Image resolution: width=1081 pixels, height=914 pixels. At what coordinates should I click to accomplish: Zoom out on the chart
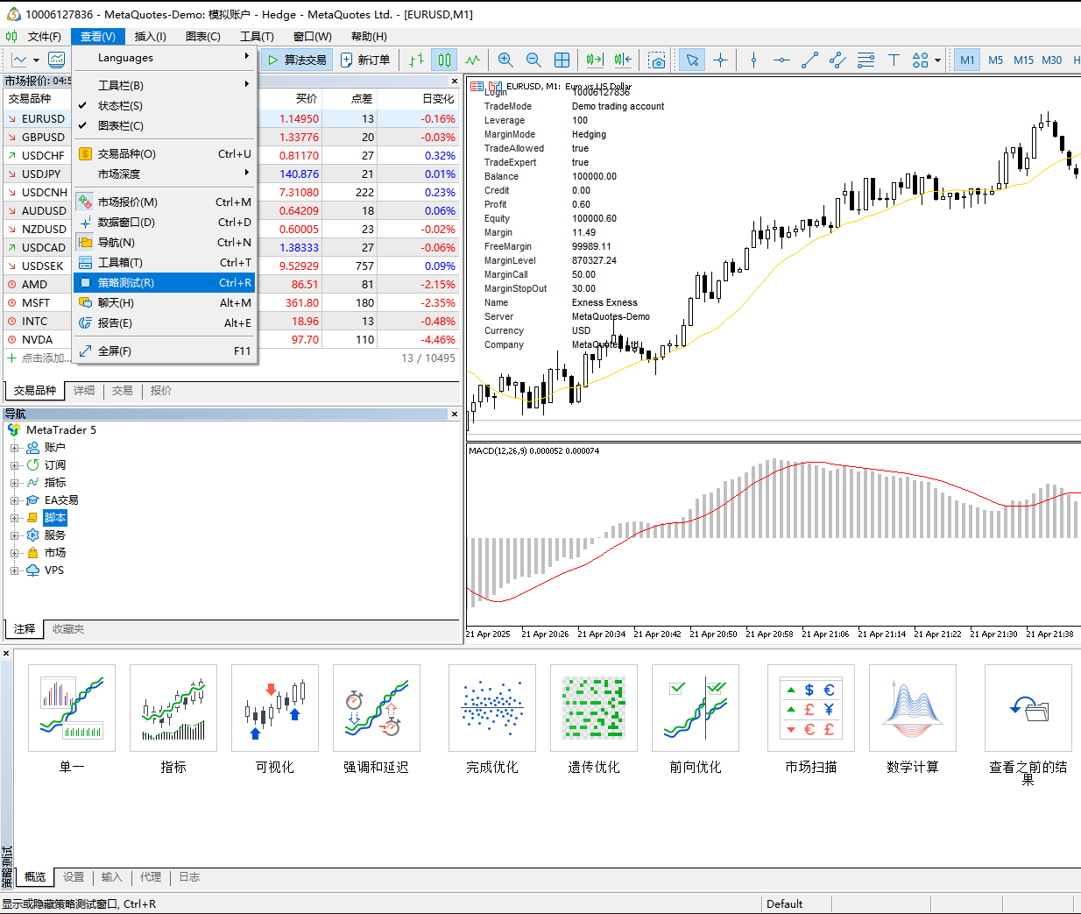click(x=533, y=60)
